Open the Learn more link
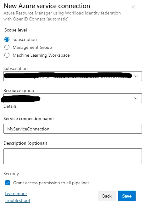This screenshot has height=213, width=146. (x=16, y=193)
